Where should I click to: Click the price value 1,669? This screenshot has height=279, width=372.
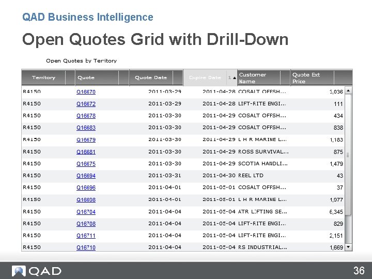[336, 247]
